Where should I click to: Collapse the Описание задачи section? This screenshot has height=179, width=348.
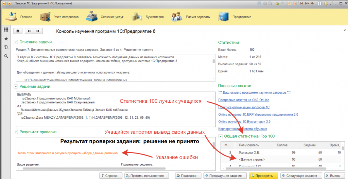[16, 42]
